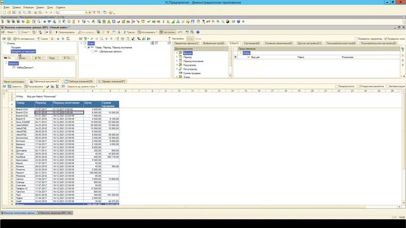The image size is (406, 228).
Task: Collapse the Запросы node
Action: pos(6,63)
